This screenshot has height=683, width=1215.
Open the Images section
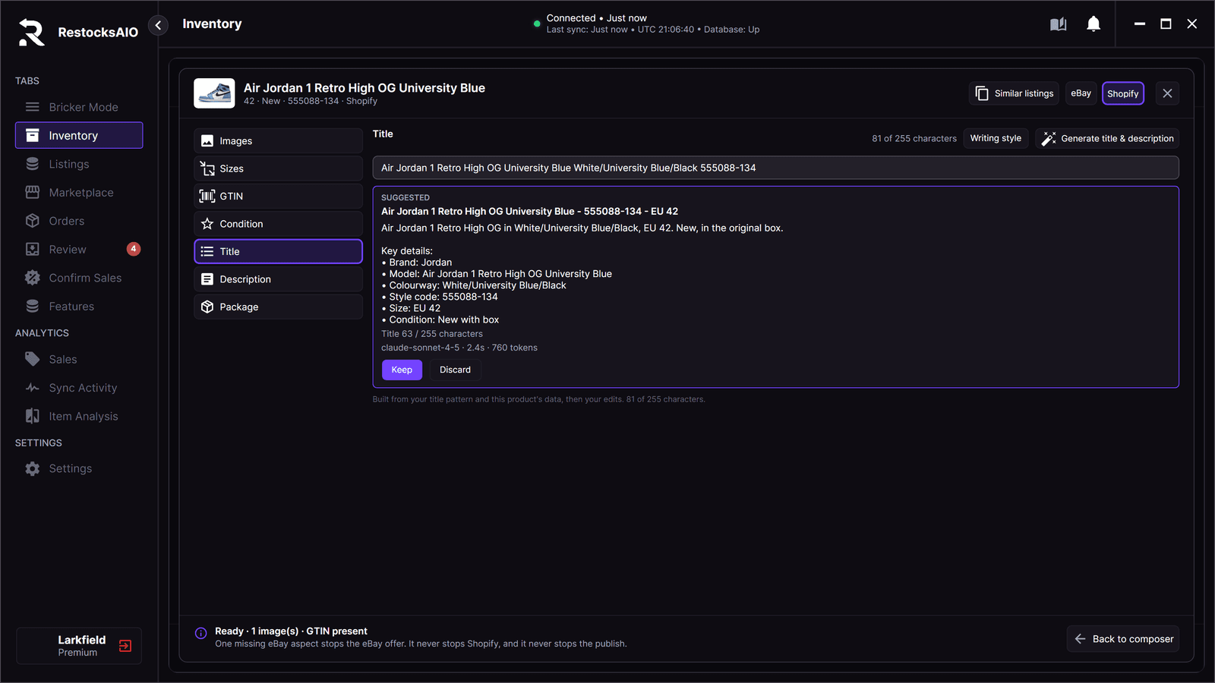click(x=278, y=140)
